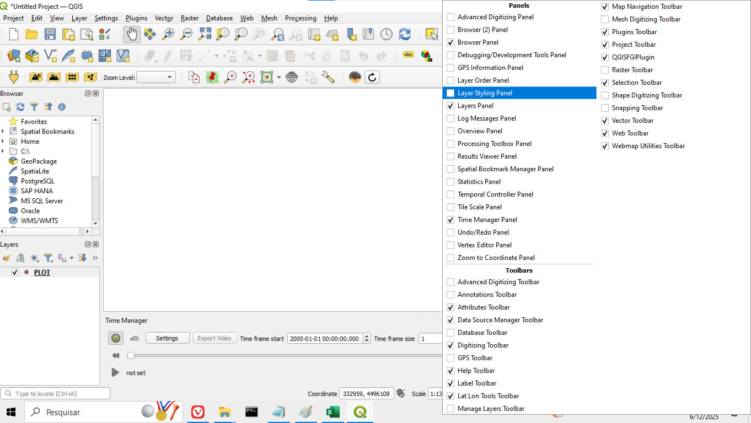
Task: Enable the Processing Toolbox Panel
Action: point(450,144)
